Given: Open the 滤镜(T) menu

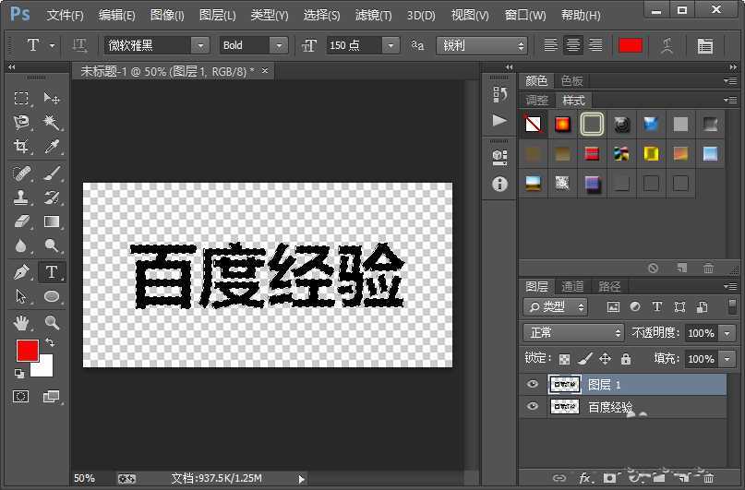Looking at the screenshot, I should (x=374, y=16).
